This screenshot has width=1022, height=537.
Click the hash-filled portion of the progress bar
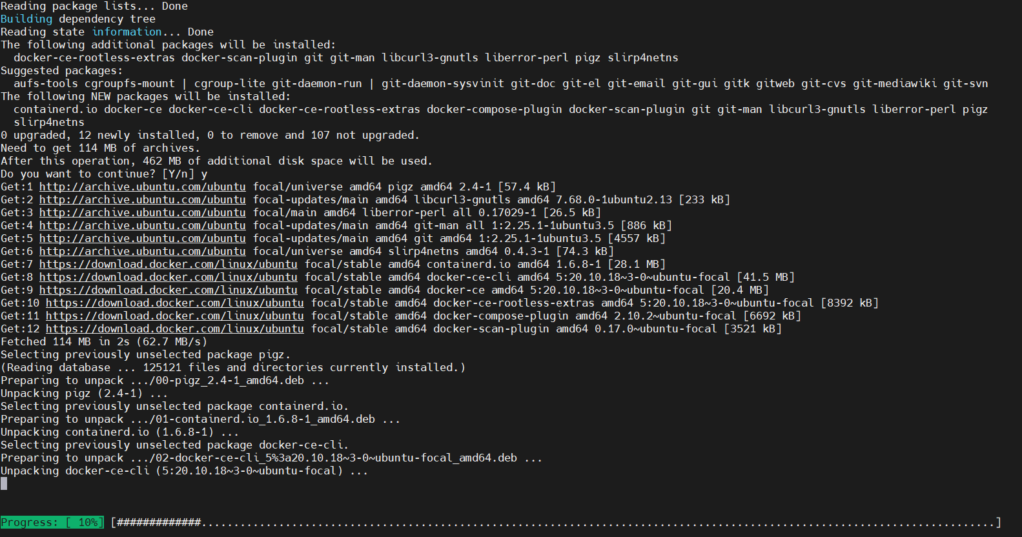(159, 523)
